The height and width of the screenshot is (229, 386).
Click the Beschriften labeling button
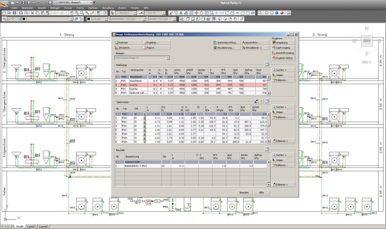tap(255, 42)
